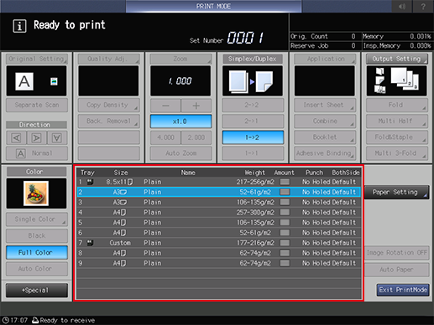Select the left-facing original direction icon

click(x=16, y=138)
